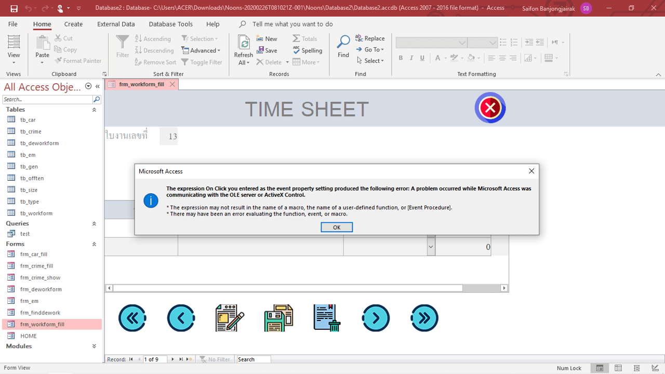
Task: Click the subform horizontal scrollbar
Action: pyautogui.click(x=307, y=288)
